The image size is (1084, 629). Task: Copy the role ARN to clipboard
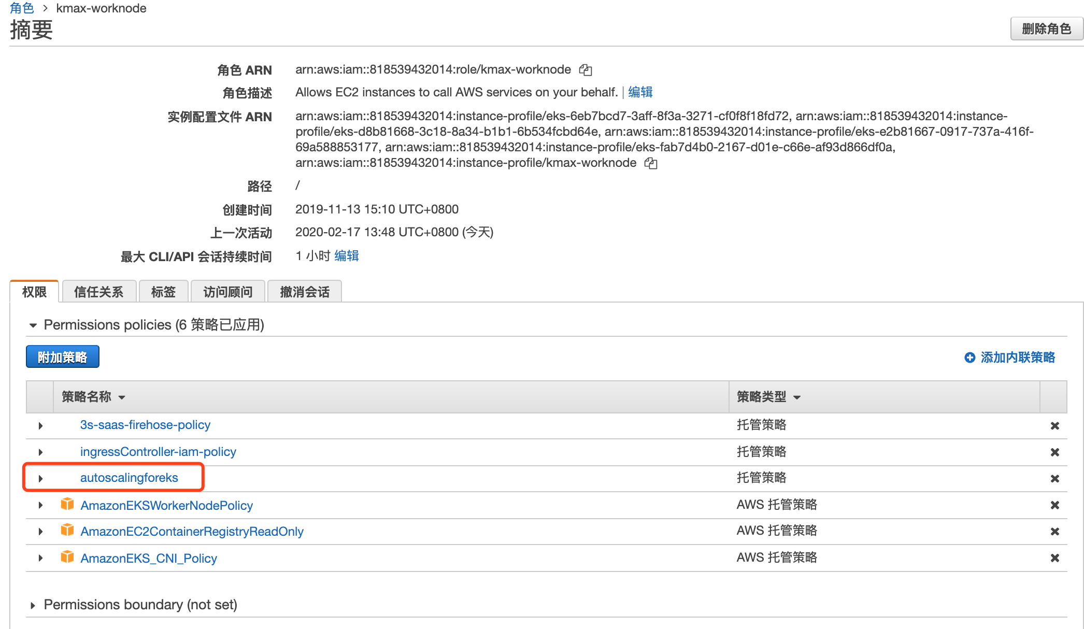tap(586, 70)
